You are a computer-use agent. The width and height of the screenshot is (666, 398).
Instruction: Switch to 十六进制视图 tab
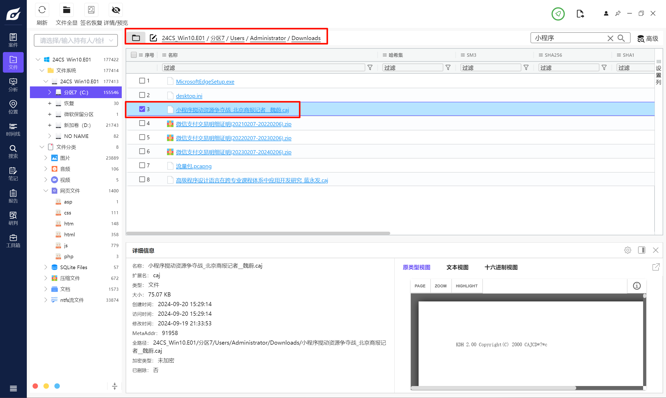[x=501, y=267]
